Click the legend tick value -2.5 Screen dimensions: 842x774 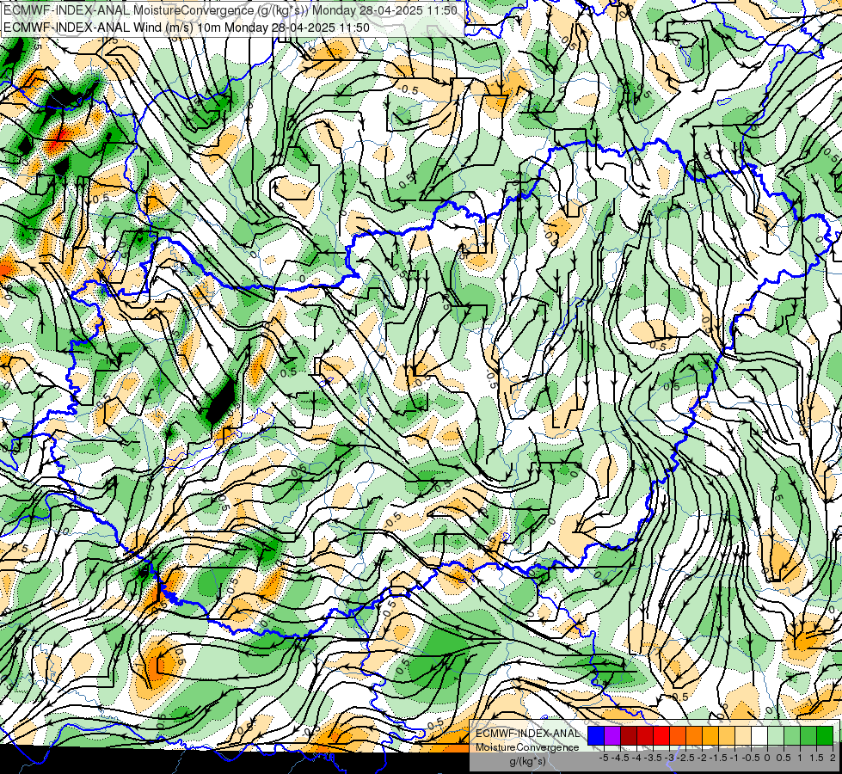685,758
